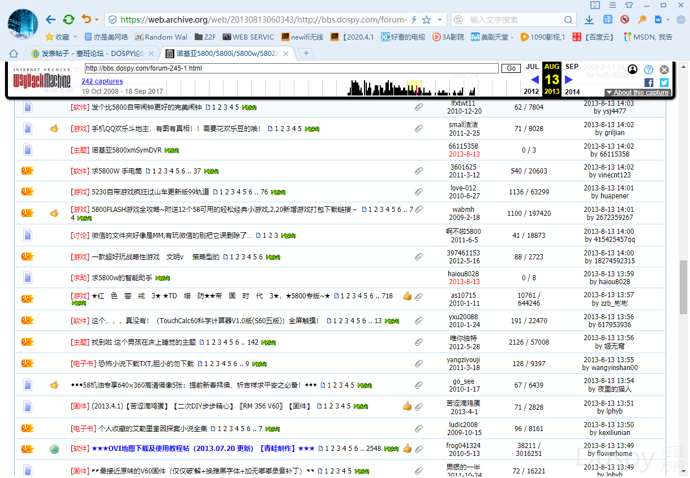
Task: Bookmark this page with the star icon
Action: click(427, 20)
